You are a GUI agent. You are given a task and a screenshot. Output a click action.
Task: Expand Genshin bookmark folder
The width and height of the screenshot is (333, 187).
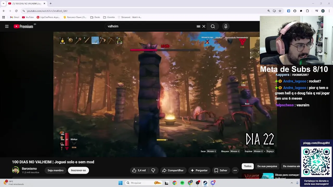coord(109,17)
